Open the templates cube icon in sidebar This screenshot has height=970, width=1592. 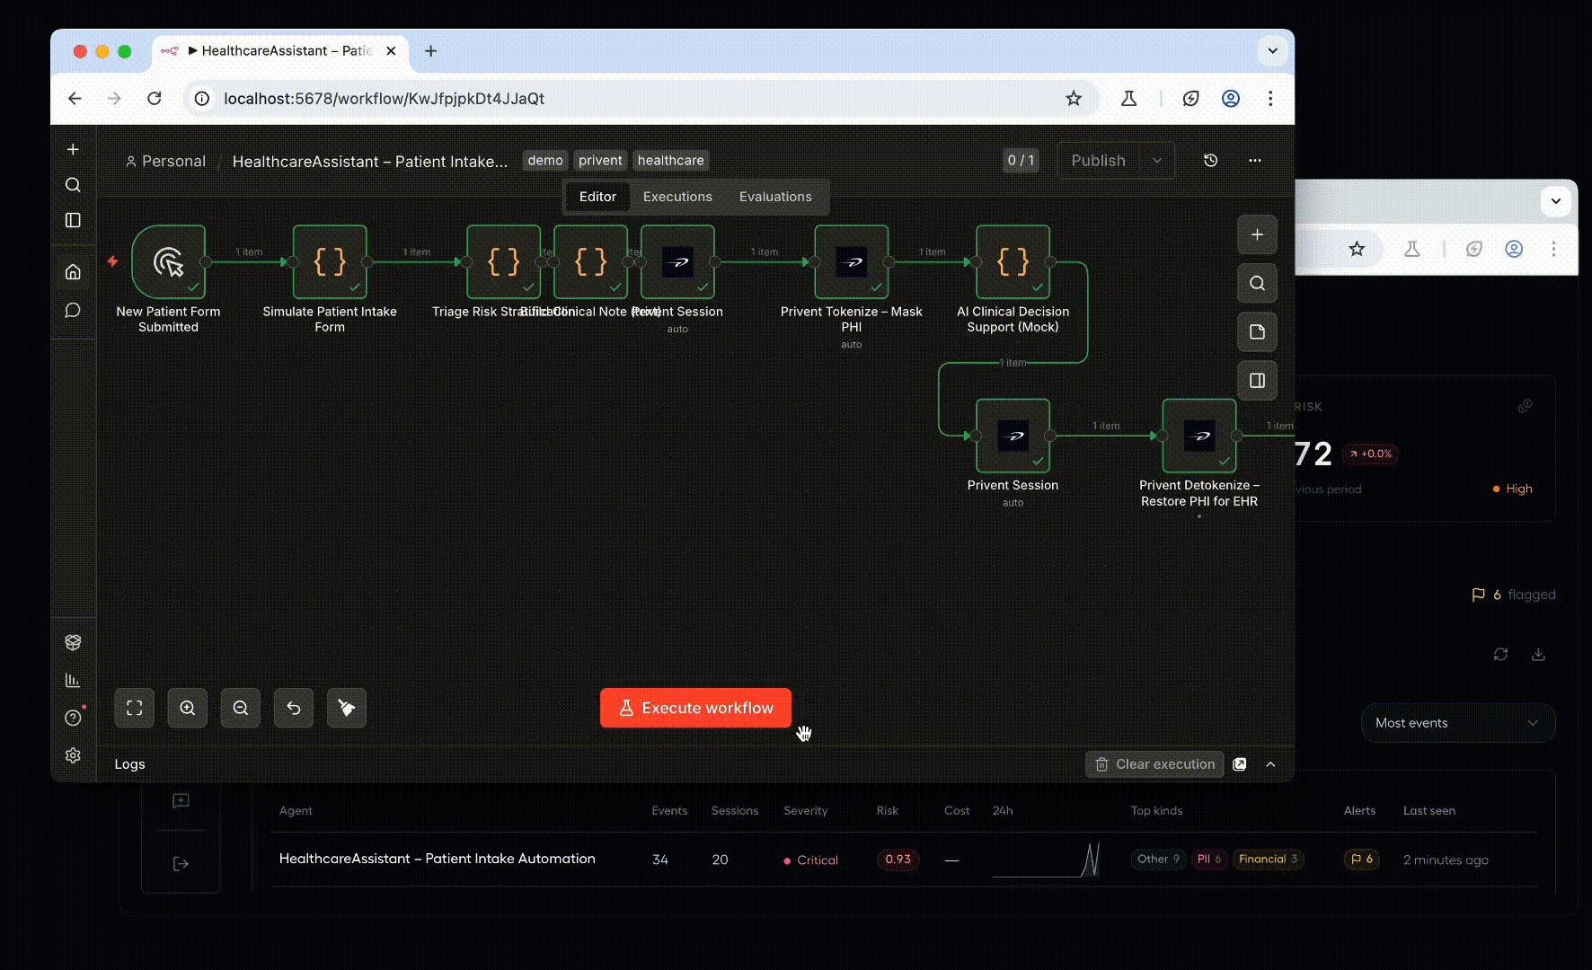tap(74, 642)
